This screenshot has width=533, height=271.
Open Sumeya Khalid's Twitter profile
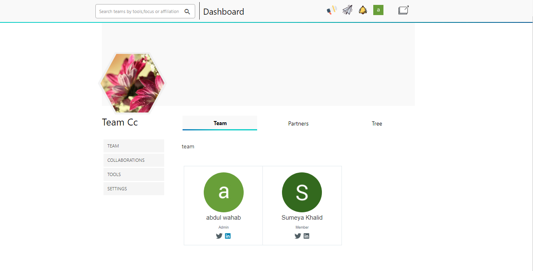[298, 236]
